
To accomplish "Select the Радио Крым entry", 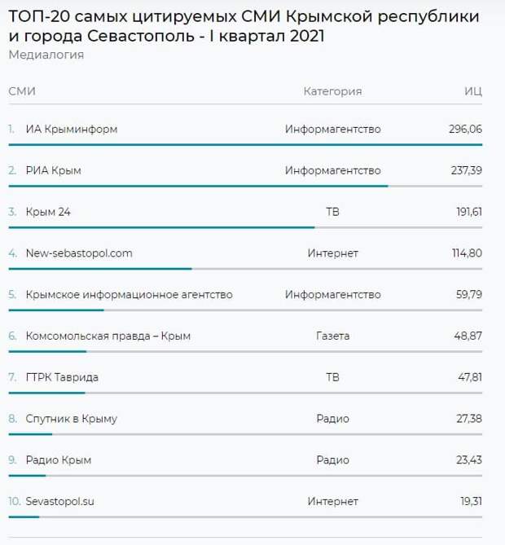I will (59, 459).
